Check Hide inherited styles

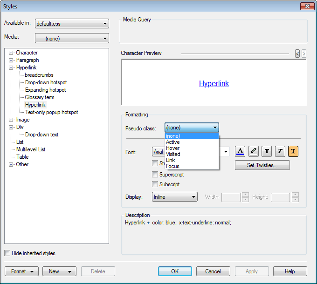pos(7,253)
